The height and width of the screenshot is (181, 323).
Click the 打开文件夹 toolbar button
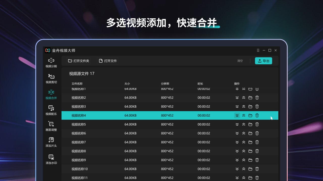tap(78, 61)
